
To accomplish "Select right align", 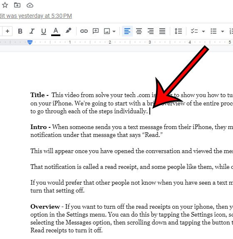I will pyautogui.click(x=151, y=31).
